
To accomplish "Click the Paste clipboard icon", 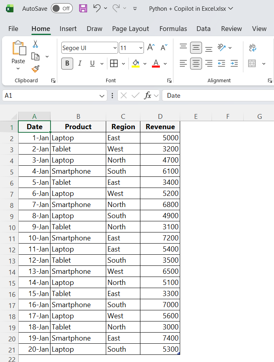I will click(x=19, y=48).
